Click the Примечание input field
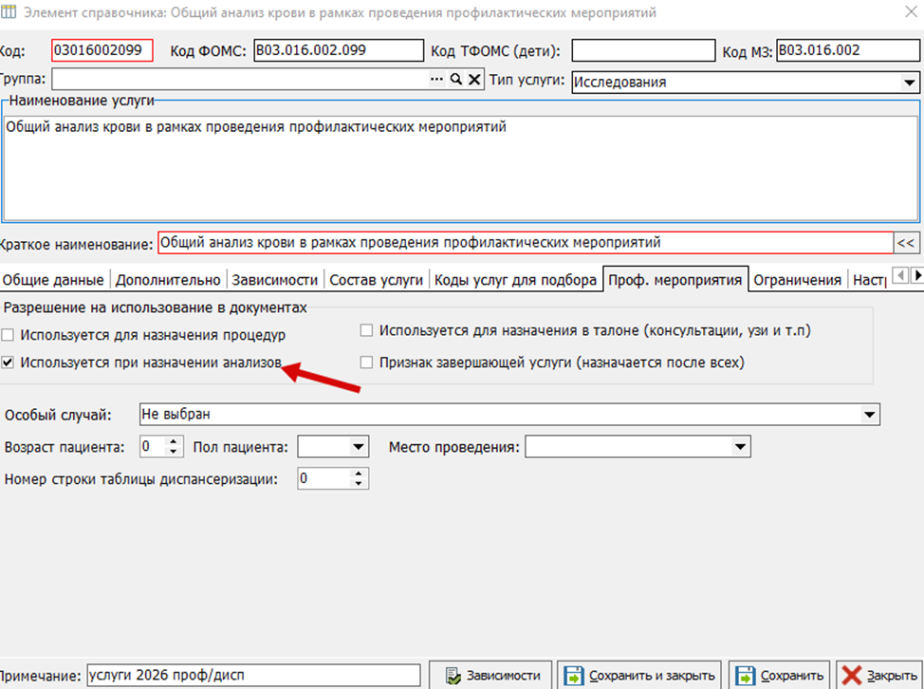The height and width of the screenshot is (689, 924). 254,676
